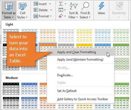Choose Apply and Clear Formatting
Image resolution: width=131 pixels, height=110 pixels.
81,52
